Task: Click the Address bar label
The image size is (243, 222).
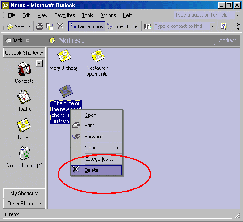Action: (228, 40)
